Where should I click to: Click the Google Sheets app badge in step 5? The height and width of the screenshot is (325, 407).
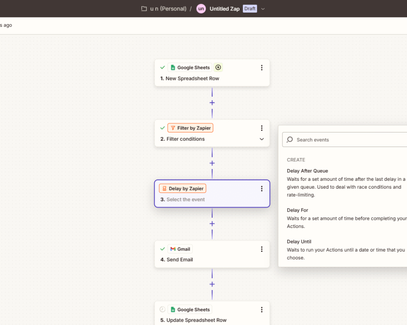coord(190,310)
